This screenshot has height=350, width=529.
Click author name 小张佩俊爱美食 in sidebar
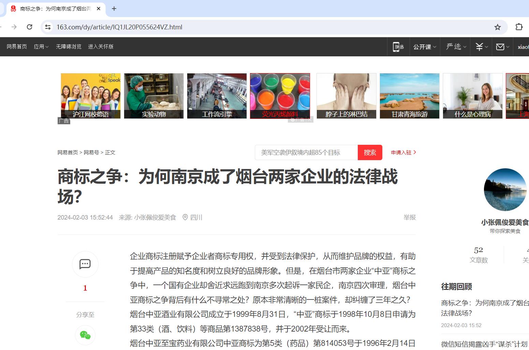505,222
